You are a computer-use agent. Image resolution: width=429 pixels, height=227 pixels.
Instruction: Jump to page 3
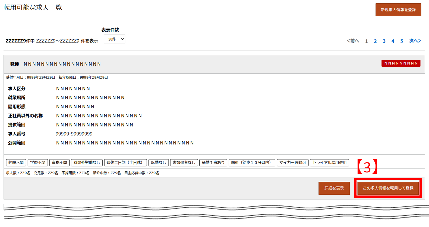coord(384,41)
